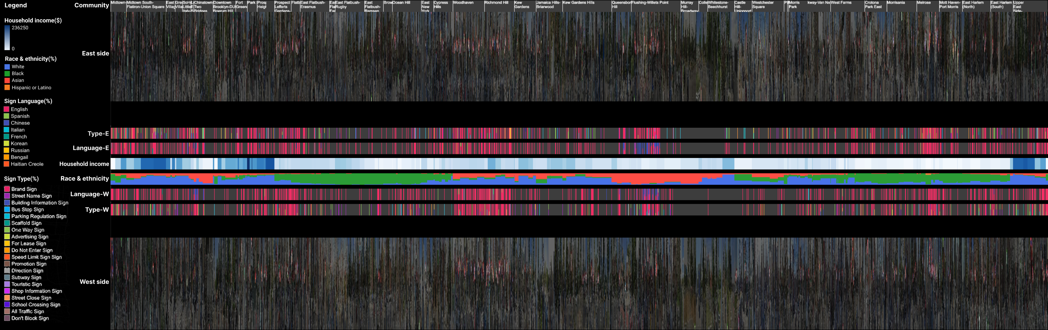
Task: Select the Spanish language swatch
Action: pyautogui.click(x=6, y=116)
